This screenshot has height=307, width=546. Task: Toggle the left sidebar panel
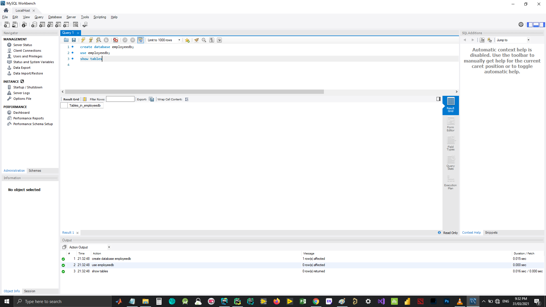[530, 25]
